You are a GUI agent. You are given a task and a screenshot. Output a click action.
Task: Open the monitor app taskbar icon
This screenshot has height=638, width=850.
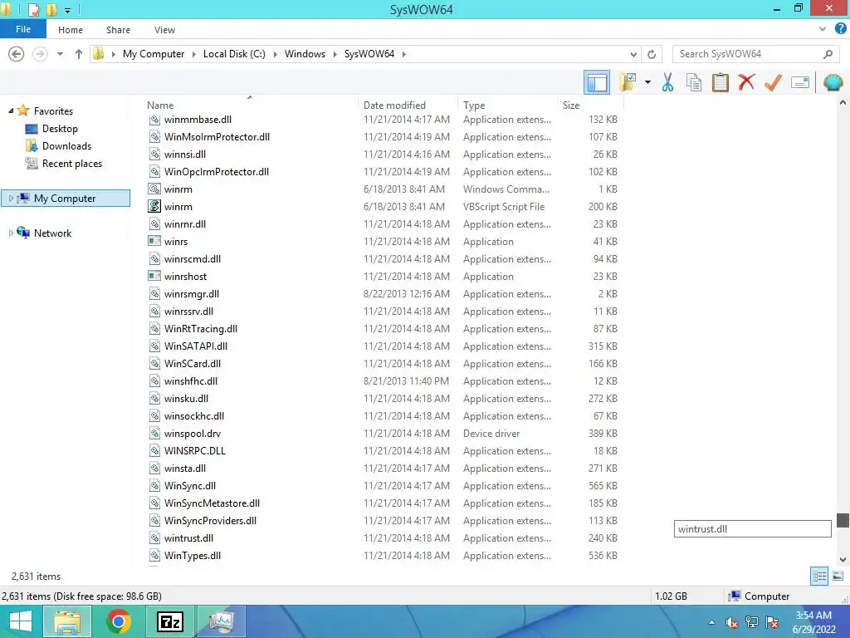(x=221, y=621)
